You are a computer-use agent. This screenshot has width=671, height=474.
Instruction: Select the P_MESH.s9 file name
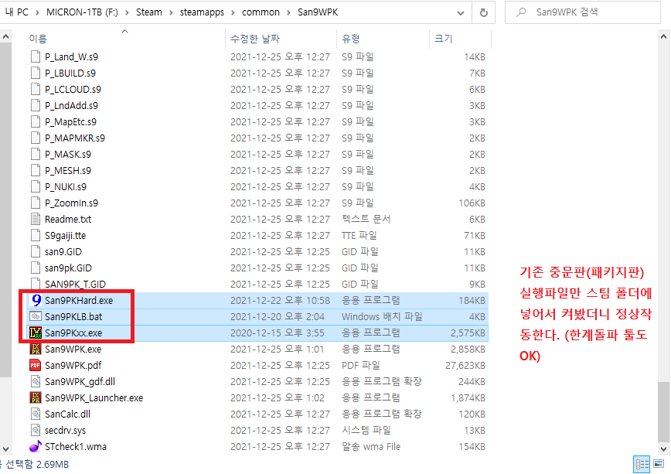pyautogui.click(x=68, y=171)
